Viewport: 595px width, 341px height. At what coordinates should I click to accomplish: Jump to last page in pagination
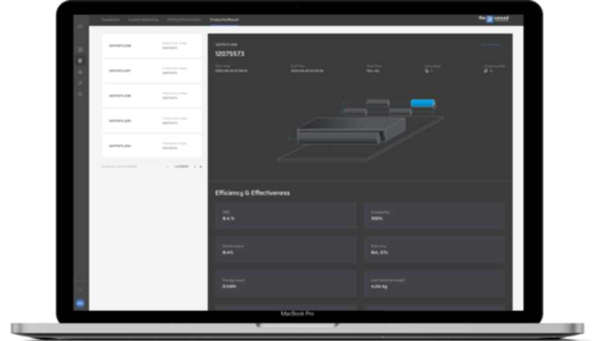[x=200, y=167]
